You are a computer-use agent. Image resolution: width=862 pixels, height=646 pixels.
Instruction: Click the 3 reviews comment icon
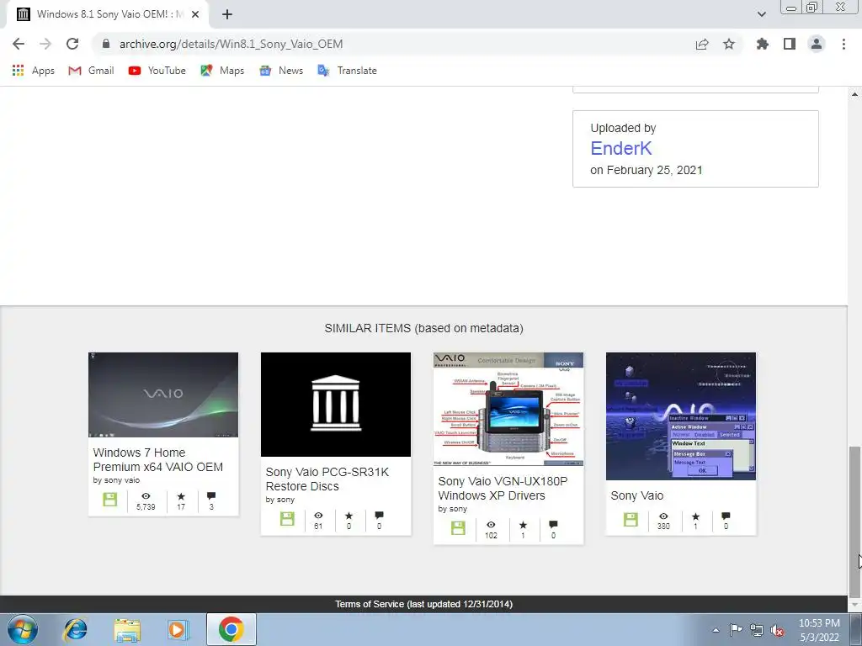click(211, 496)
